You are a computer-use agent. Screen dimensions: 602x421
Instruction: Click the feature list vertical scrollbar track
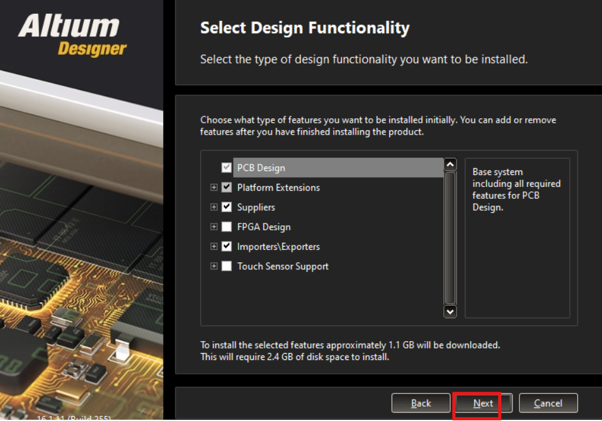450,238
